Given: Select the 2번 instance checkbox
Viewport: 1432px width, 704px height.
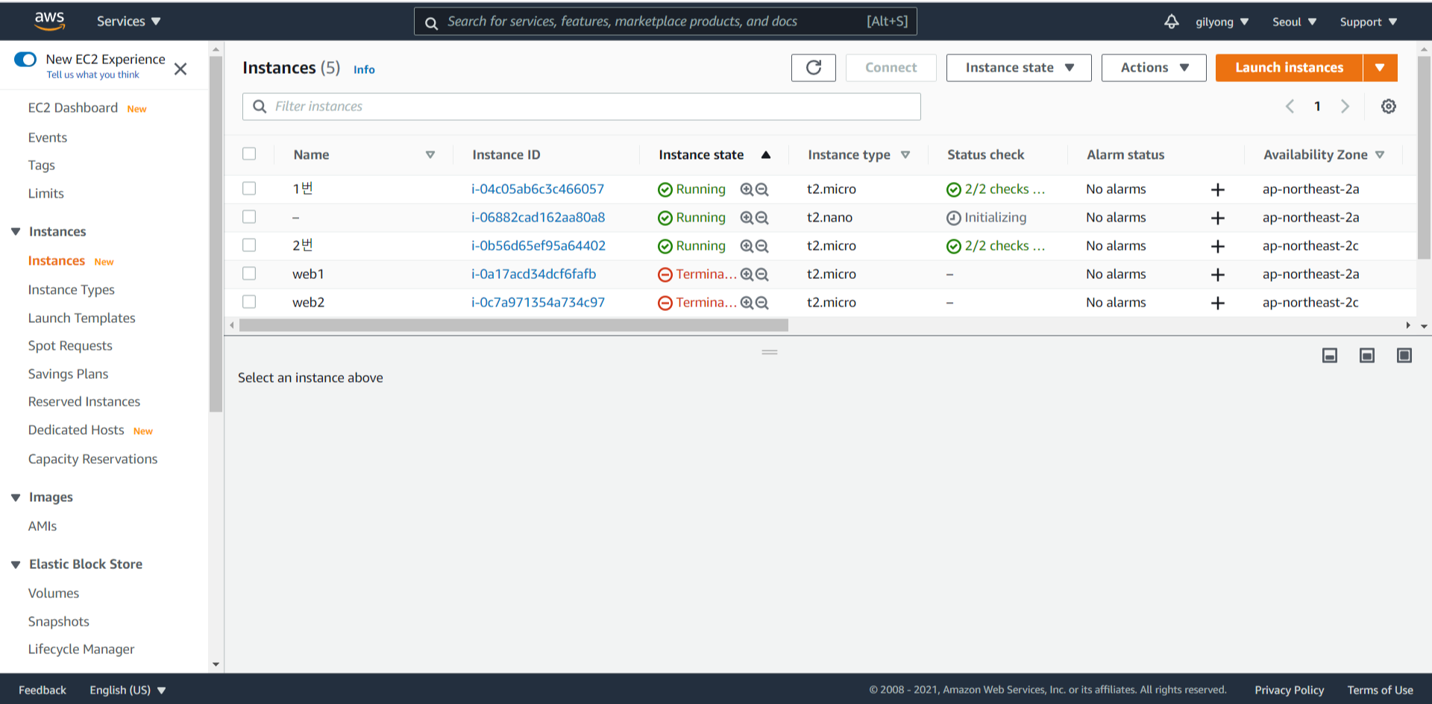Looking at the screenshot, I should [249, 245].
